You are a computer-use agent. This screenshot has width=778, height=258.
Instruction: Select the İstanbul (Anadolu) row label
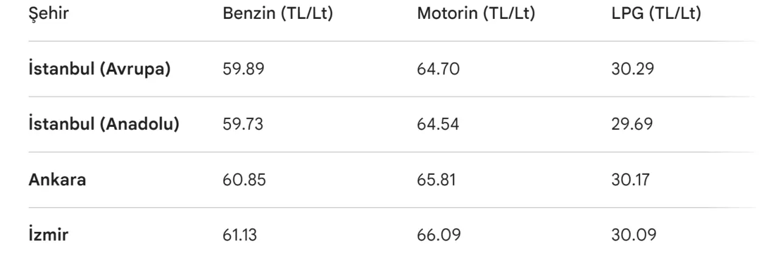(104, 124)
